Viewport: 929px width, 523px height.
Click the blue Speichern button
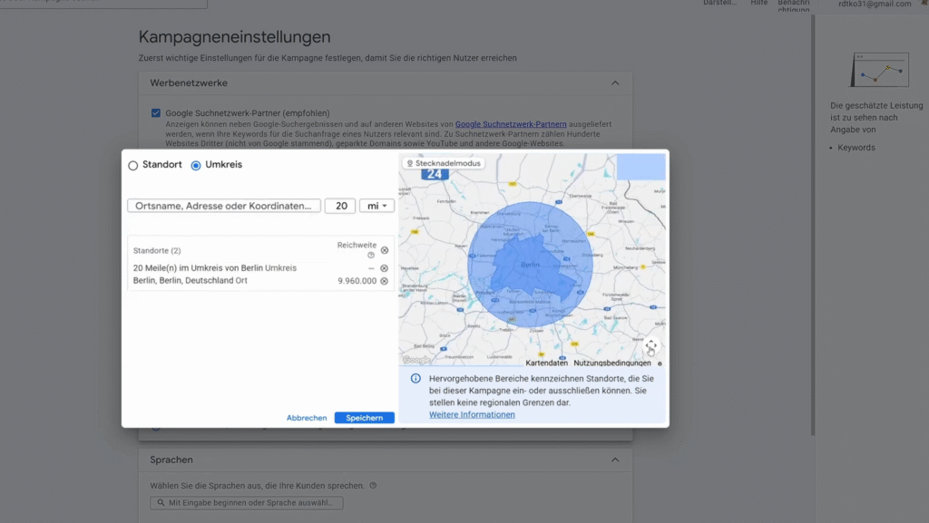tap(364, 418)
